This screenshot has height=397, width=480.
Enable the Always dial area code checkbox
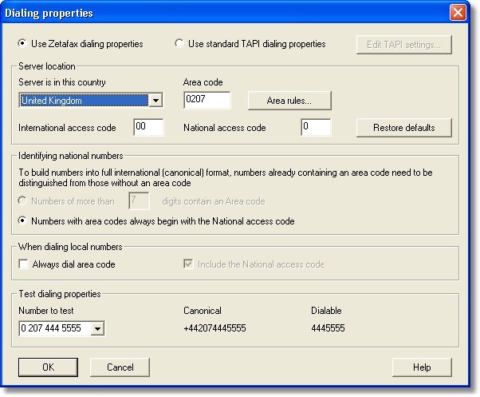tap(23, 264)
